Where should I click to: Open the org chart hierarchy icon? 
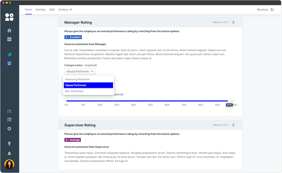coord(9,111)
